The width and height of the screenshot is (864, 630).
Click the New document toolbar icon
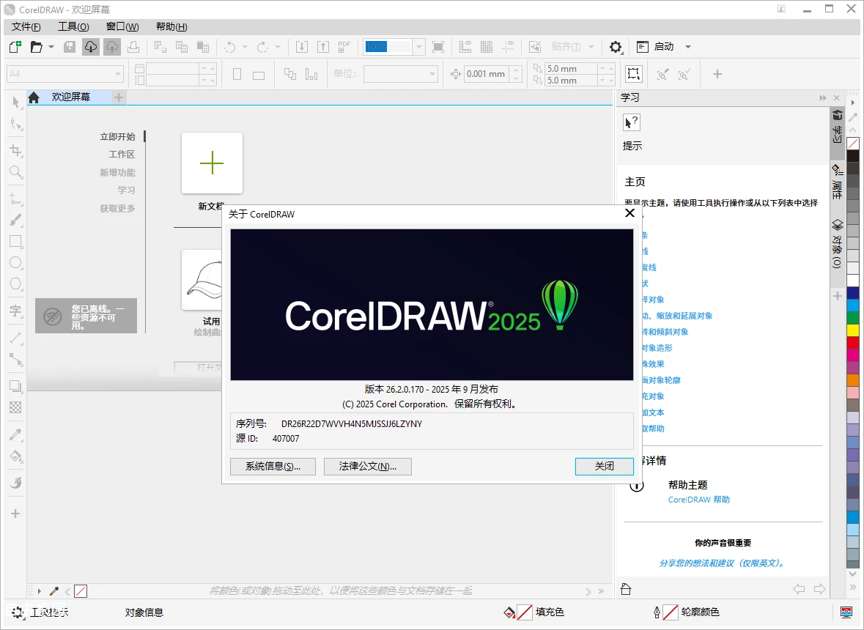click(x=15, y=47)
